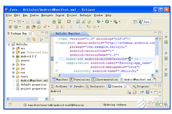The height and width of the screenshot is (114, 172).
Task: Expand the Android 2.2 library
Action: tap(13, 56)
